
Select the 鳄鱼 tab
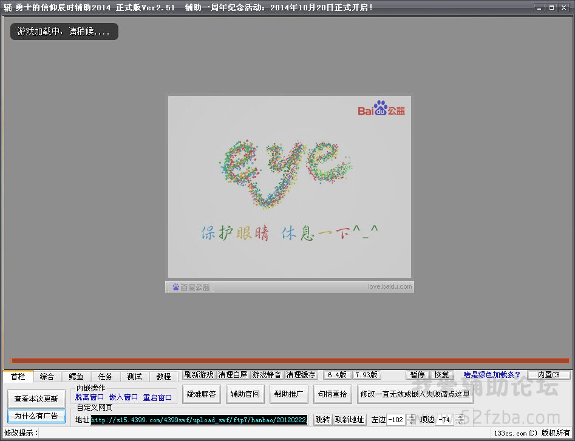(x=76, y=377)
